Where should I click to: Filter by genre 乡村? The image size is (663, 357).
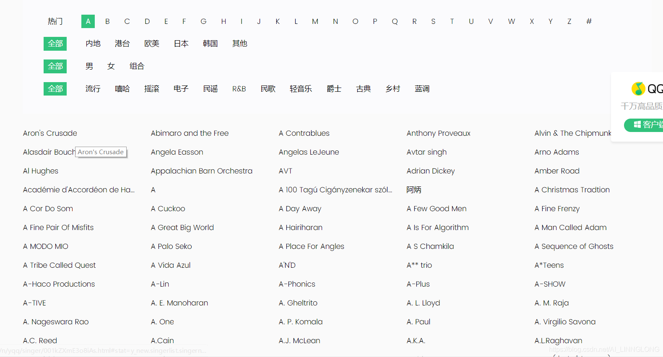pos(393,89)
